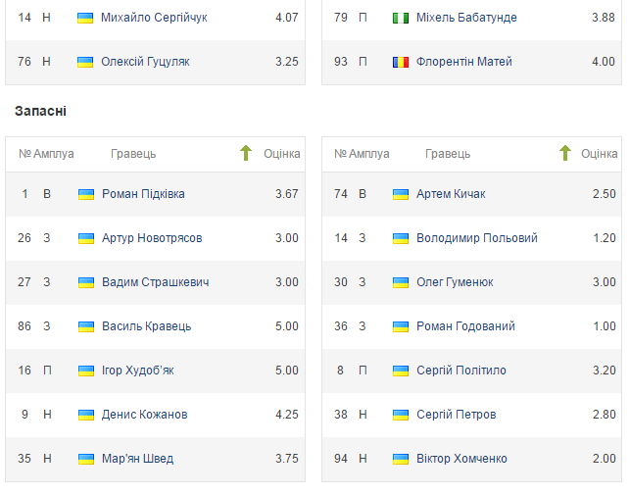Click green sort arrow in right substitutes table

point(564,153)
